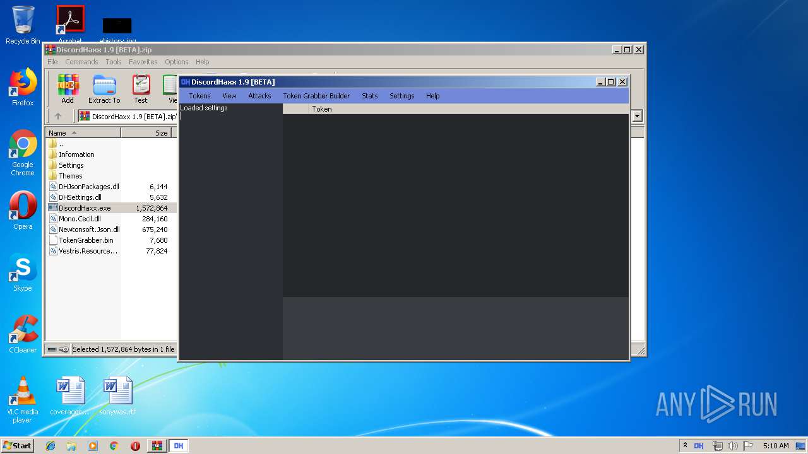Select the Google Chrome desktop shortcut

point(23,153)
